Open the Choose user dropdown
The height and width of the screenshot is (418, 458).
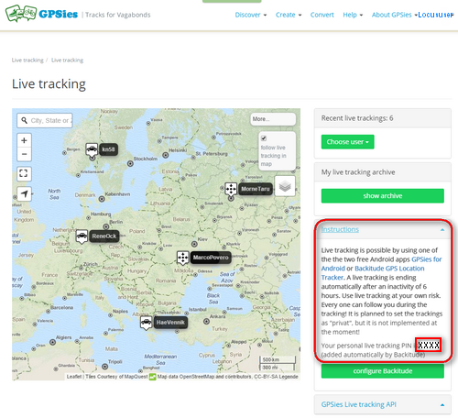click(x=347, y=142)
